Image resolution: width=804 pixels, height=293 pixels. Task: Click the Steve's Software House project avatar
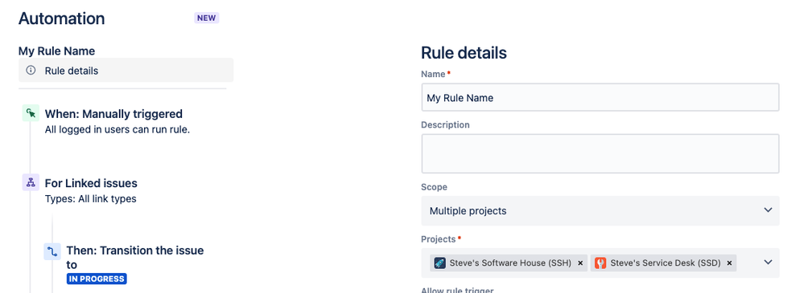[x=439, y=262]
